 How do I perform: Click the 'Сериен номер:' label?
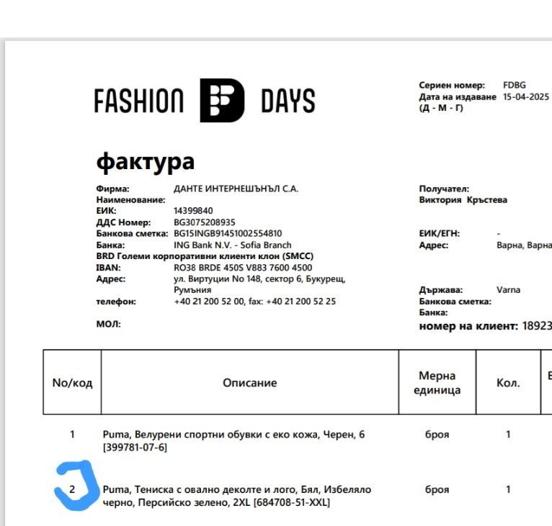[x=452, y=85]
